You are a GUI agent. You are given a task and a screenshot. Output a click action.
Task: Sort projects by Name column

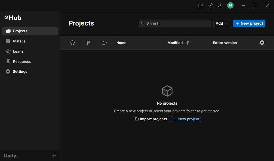click(x=121, y=43)
